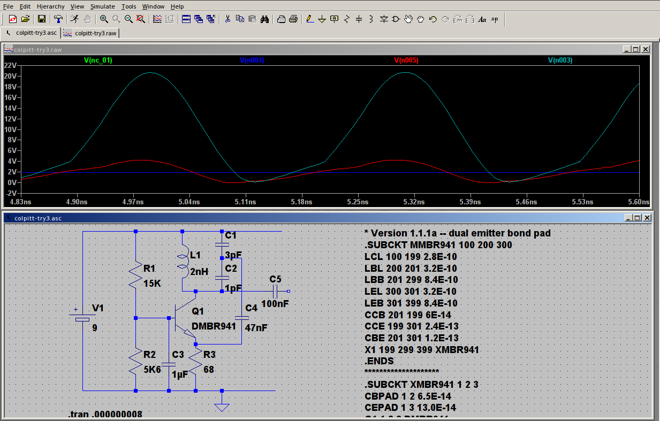
Task: Open the SPICE directive .op tool
Action: 494,19
